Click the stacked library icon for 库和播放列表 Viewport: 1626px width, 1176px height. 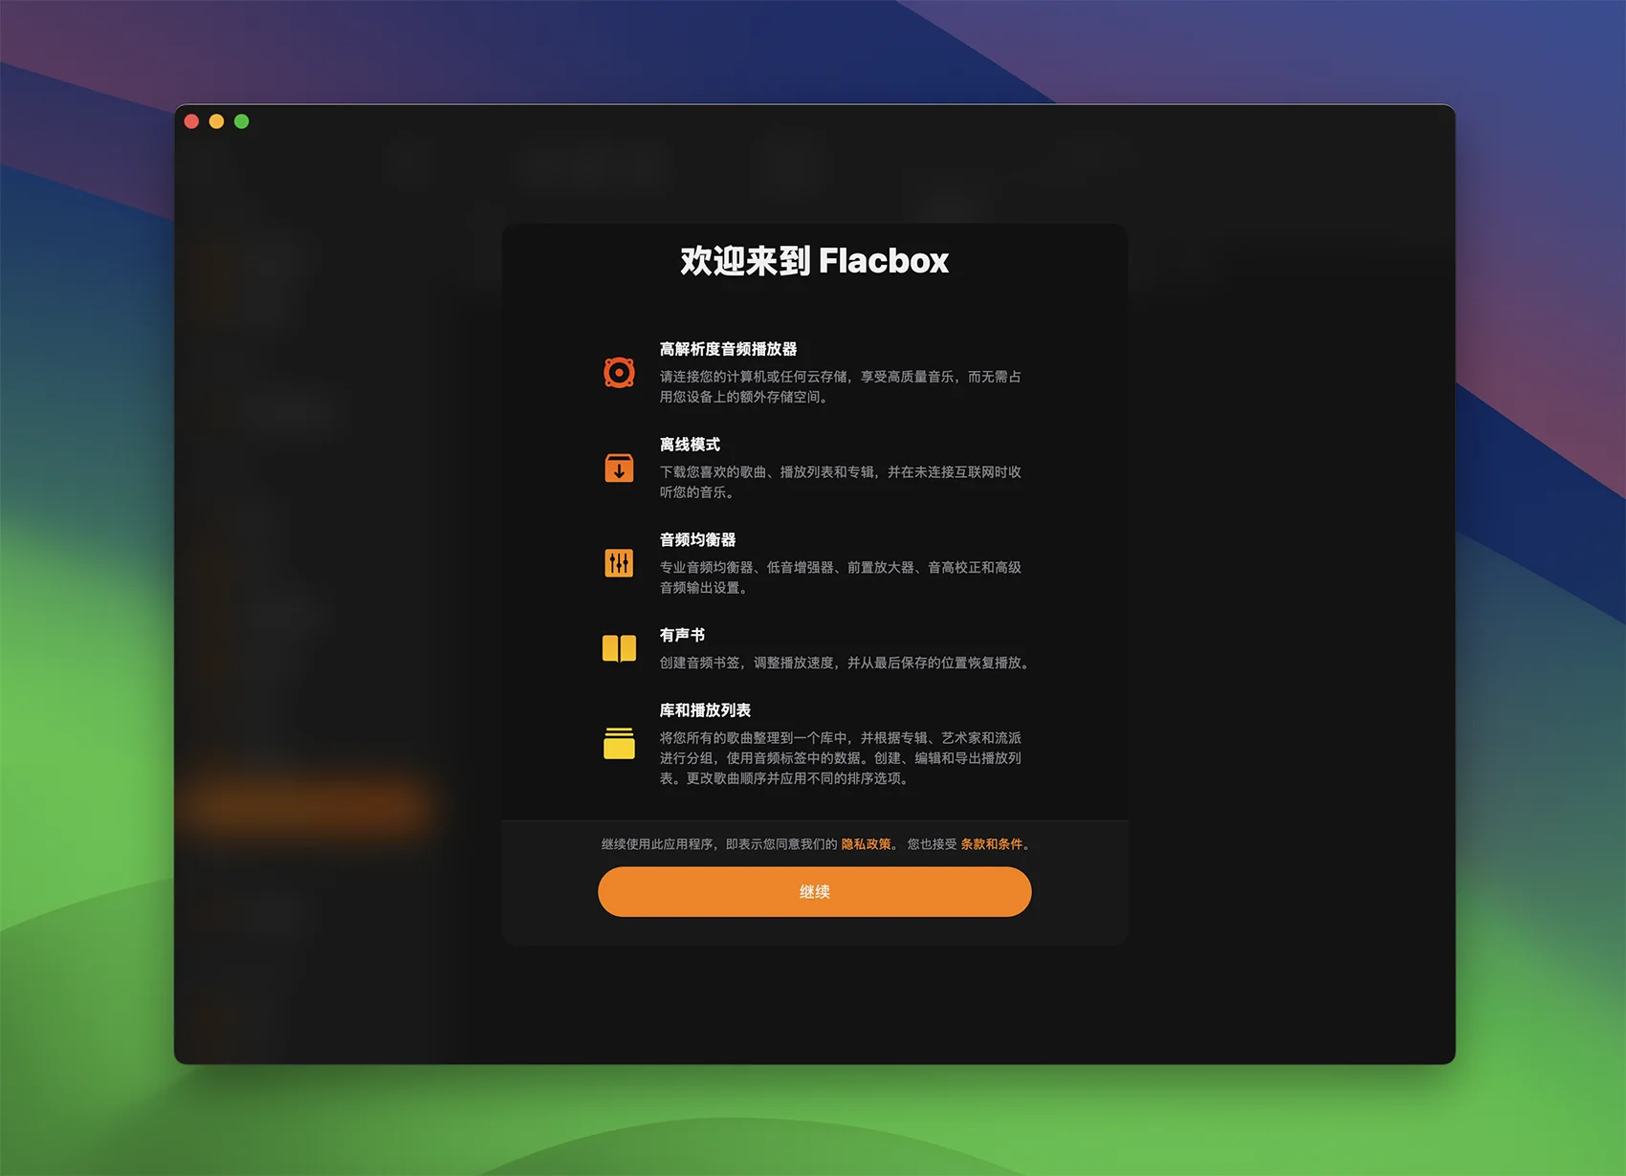point(619,743)
